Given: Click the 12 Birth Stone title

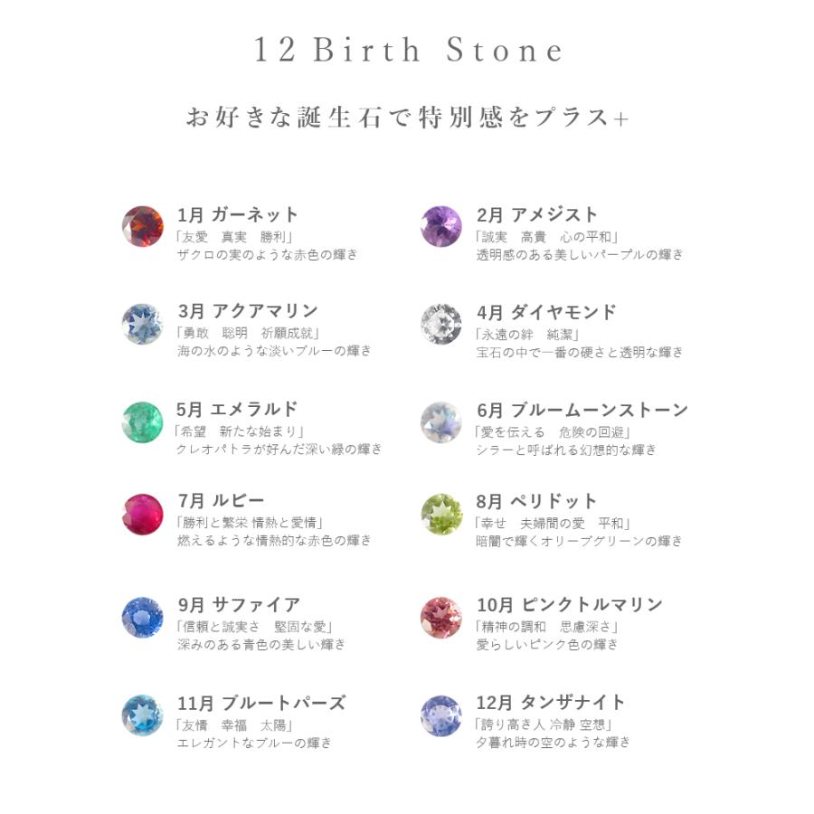Looking at the screenshot, I should 408,50.
